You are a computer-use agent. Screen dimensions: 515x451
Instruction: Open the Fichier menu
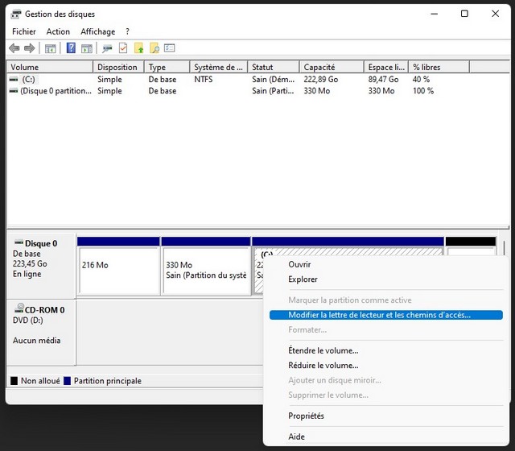click(x=23, y=31)
